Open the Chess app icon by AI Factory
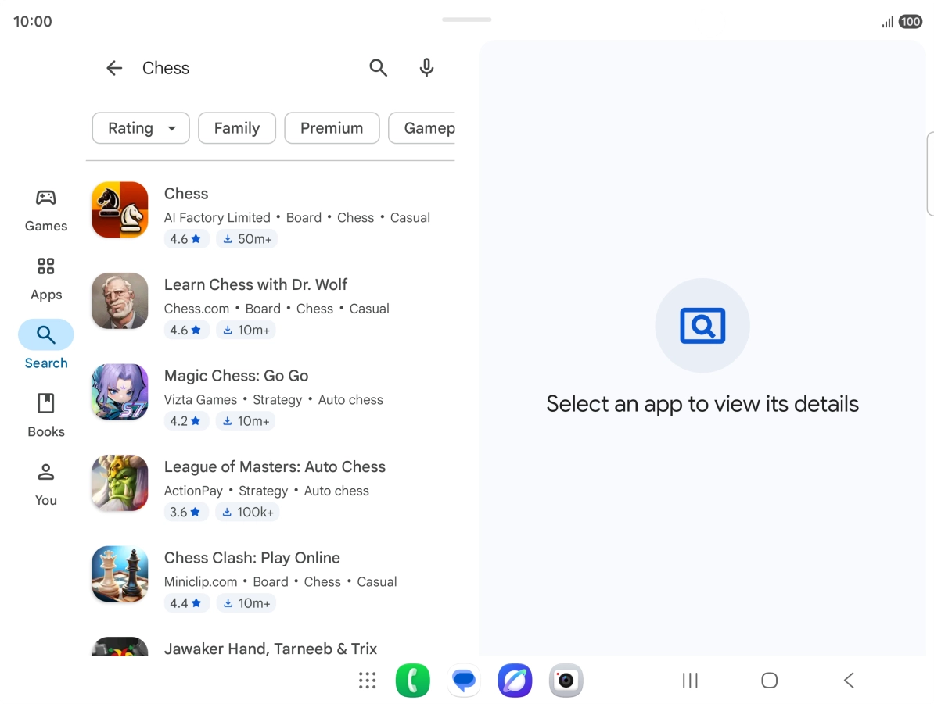Screen dimensions: 934x704 [x=120, y=209]
